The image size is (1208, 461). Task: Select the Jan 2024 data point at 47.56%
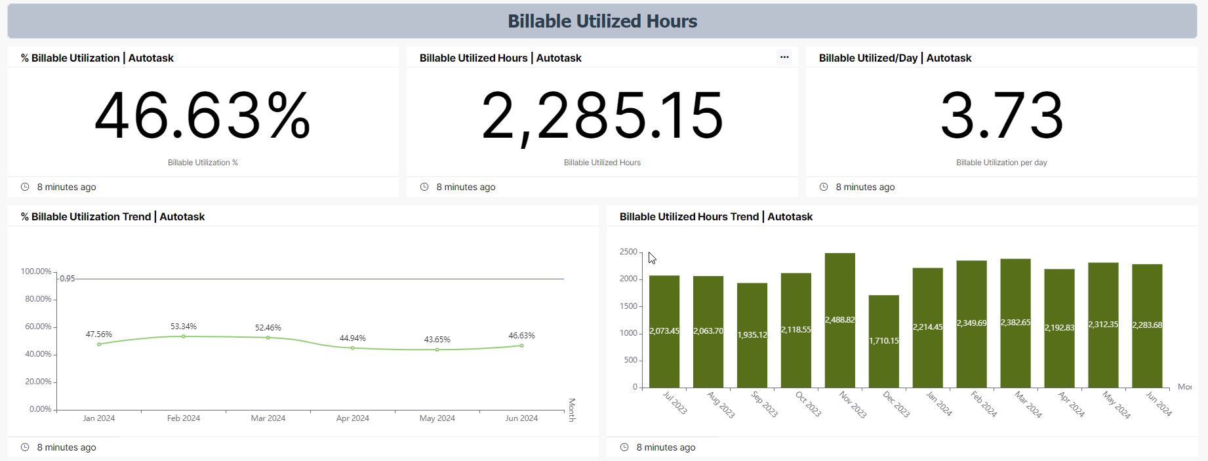click(x=99, y=344)
